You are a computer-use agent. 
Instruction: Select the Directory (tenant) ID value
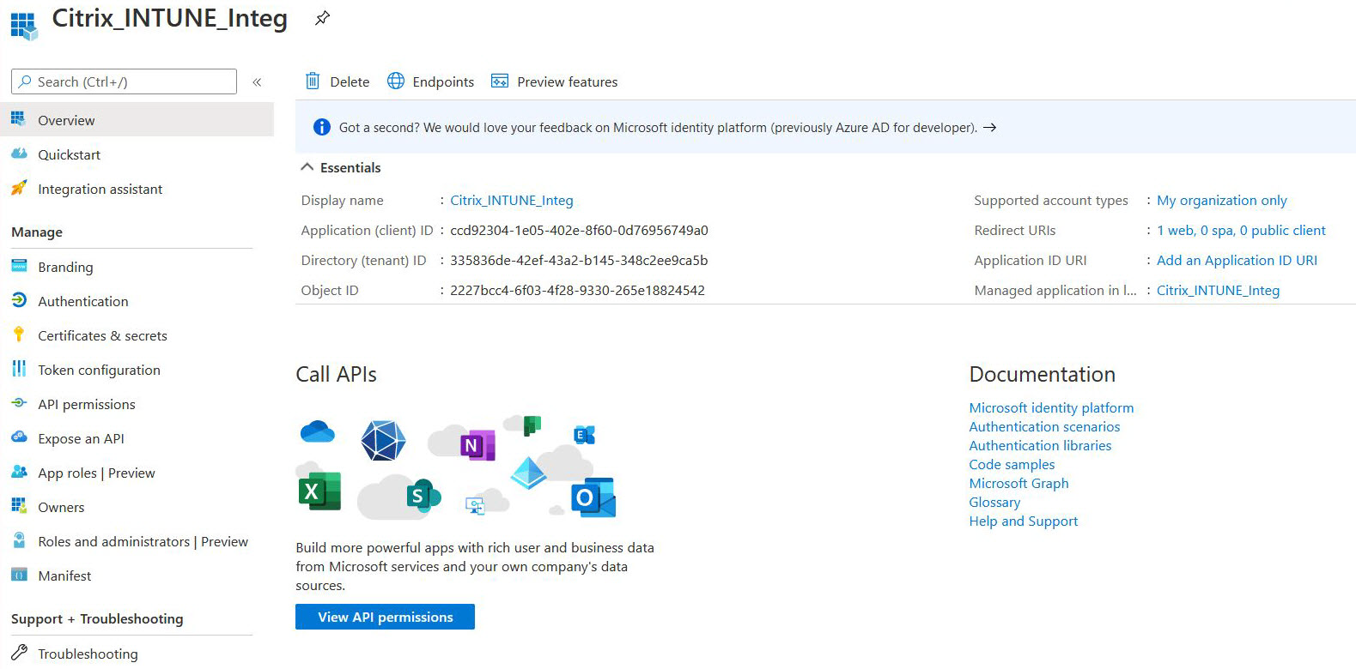[x=579, y=260]
